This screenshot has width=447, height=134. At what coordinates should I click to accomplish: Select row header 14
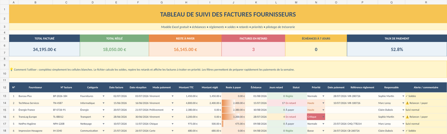pyautogui.click(x=4, y=103)
